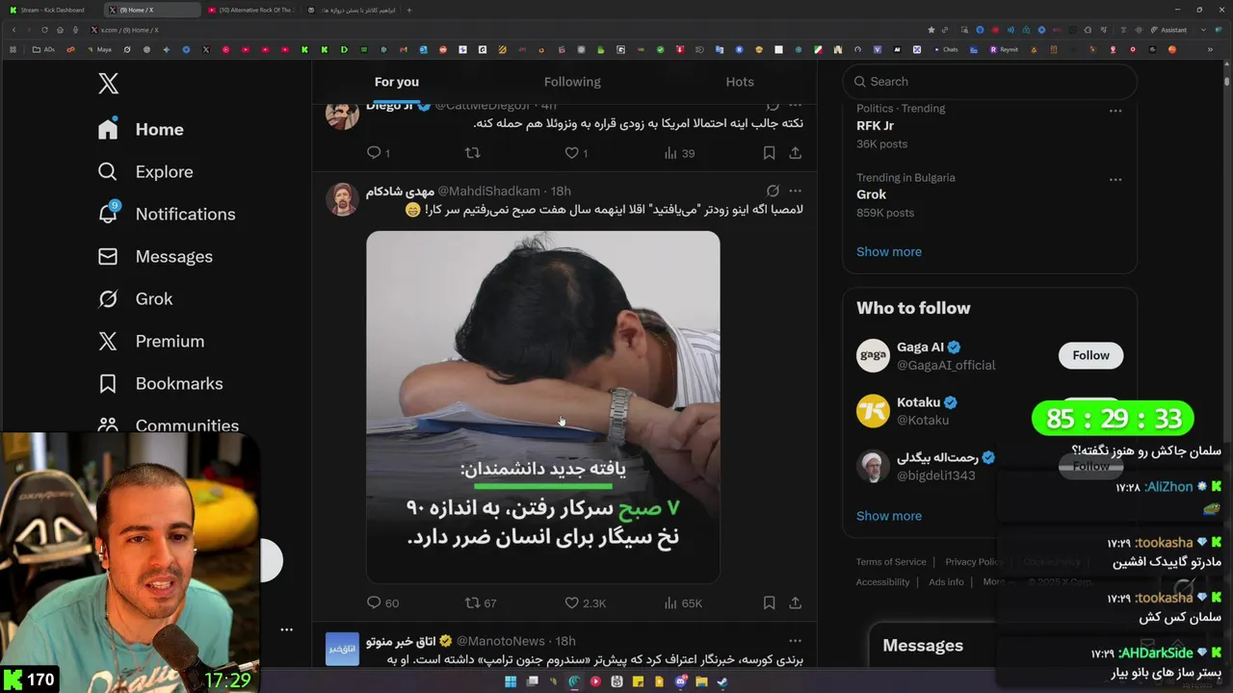Open MahdiShadkam's profile avatar
Viewport: 1233px width, 693px height.
click(342, 199)
